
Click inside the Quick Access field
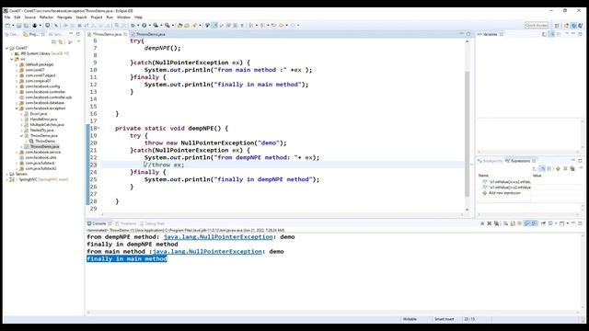pyautogui.click(x=537, y=25)
